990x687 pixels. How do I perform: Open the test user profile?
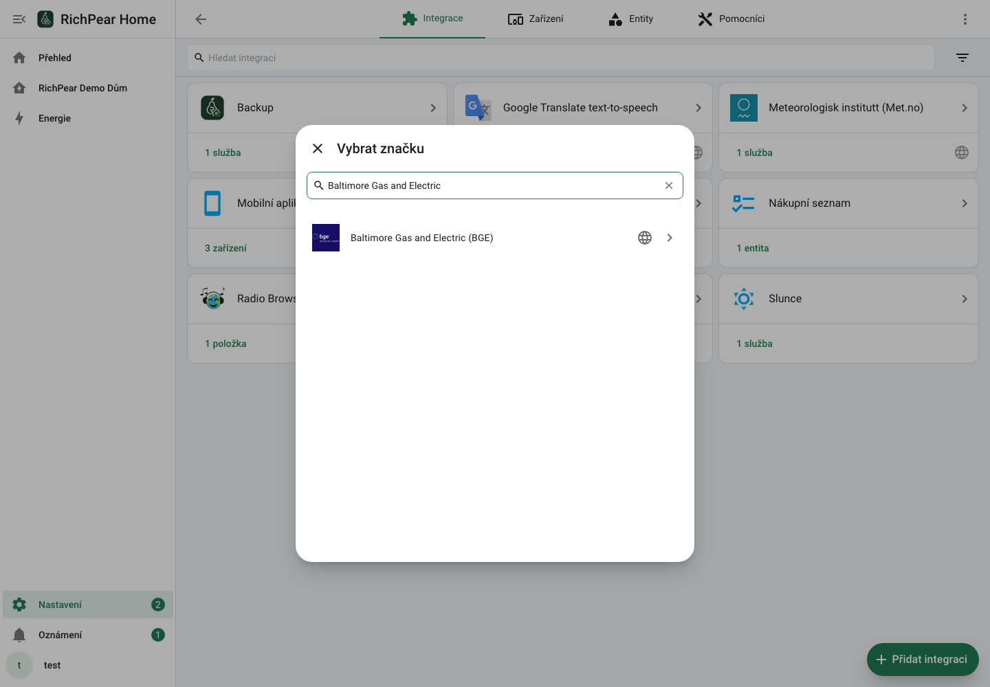[88, 665]
